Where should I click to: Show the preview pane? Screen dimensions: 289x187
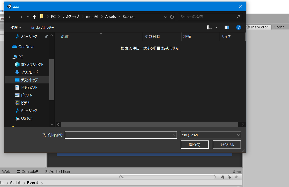[x=227, y=27]
